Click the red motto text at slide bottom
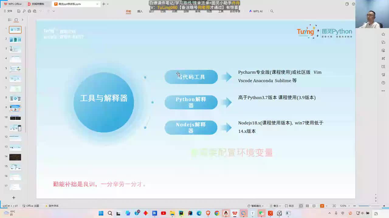 tap(99, 184)
